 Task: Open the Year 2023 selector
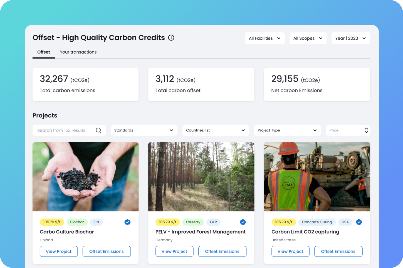pos(350,38)
